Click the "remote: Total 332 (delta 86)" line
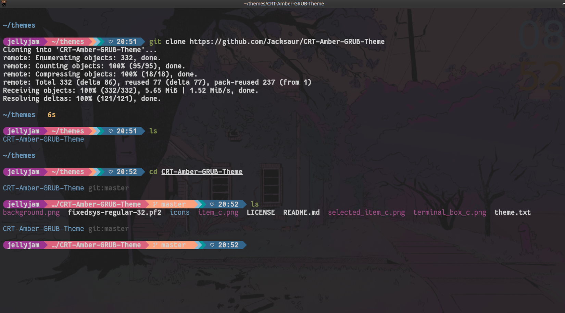This screenshot has height=313, width=565. tap(157, 82)
